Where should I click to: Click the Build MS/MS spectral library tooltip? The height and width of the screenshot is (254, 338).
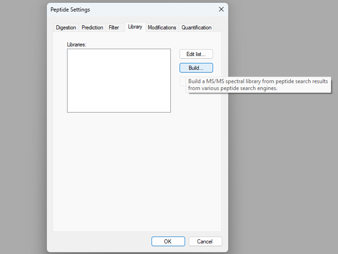point(258,85)
